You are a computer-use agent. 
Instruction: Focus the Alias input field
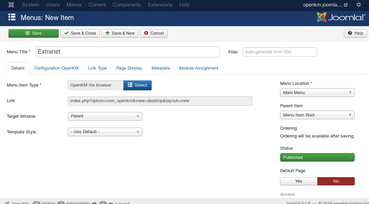279,52
